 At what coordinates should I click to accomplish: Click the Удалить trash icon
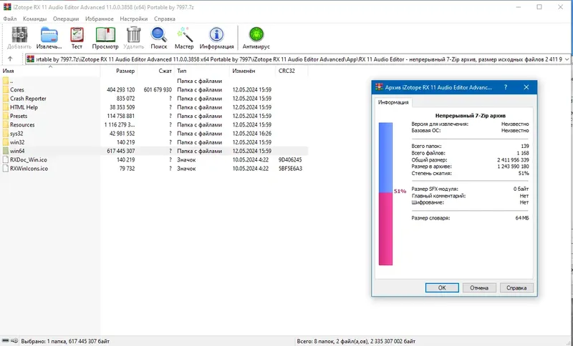(134, 35)
